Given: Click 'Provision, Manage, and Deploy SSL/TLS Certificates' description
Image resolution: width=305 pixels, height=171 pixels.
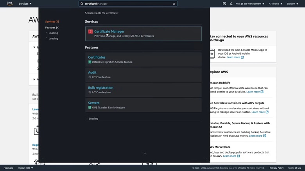Looking at the screenshot, I should [x=124, y=36].
